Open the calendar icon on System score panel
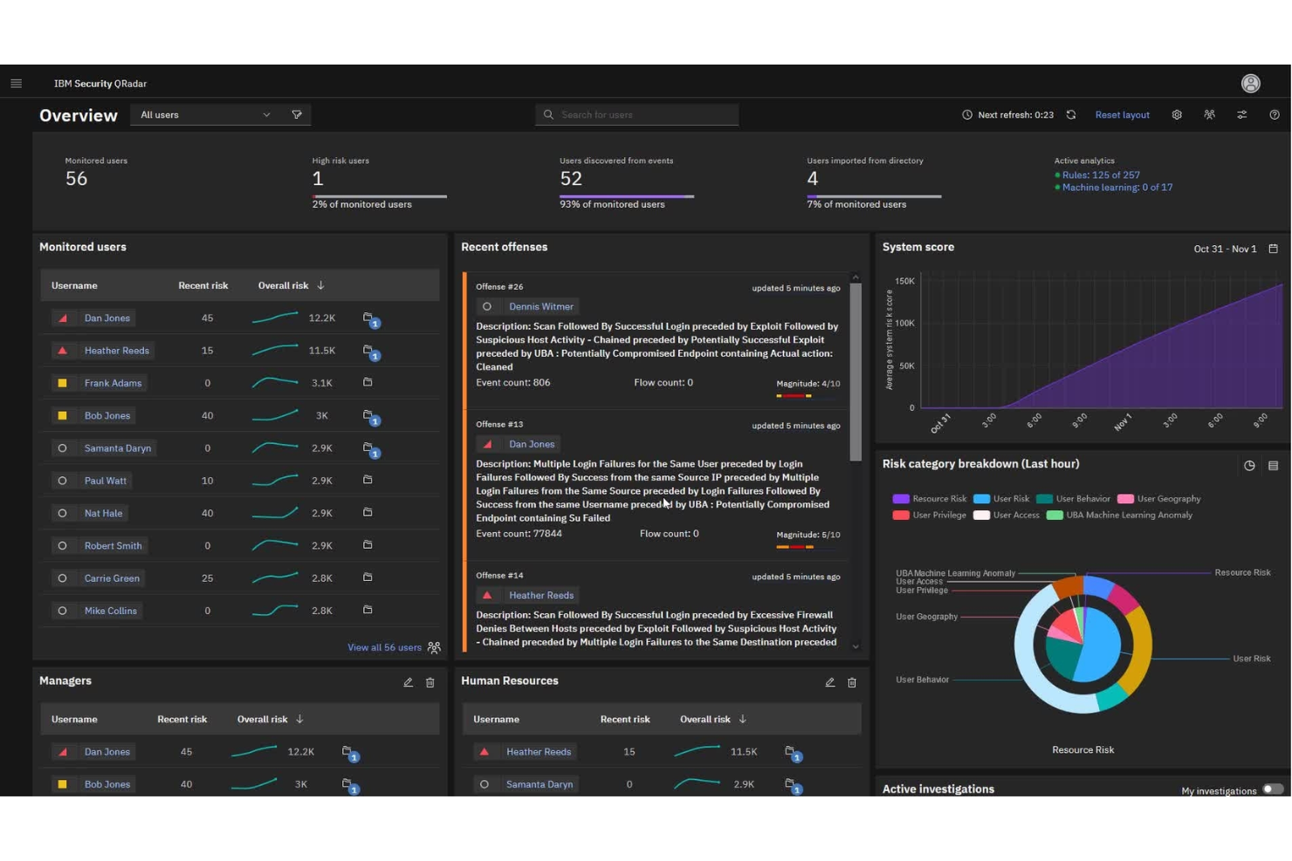 coord(1272,249)
